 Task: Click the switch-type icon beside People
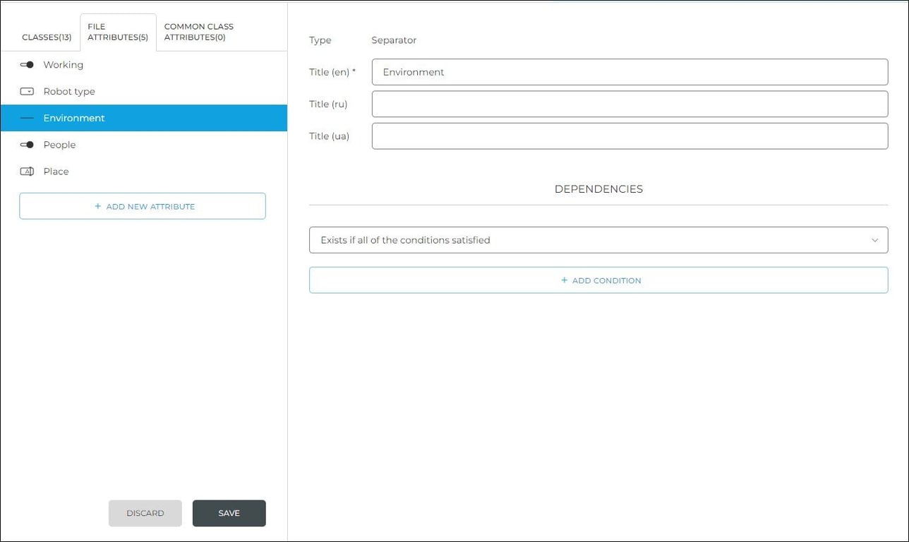(x=27, y=145)
